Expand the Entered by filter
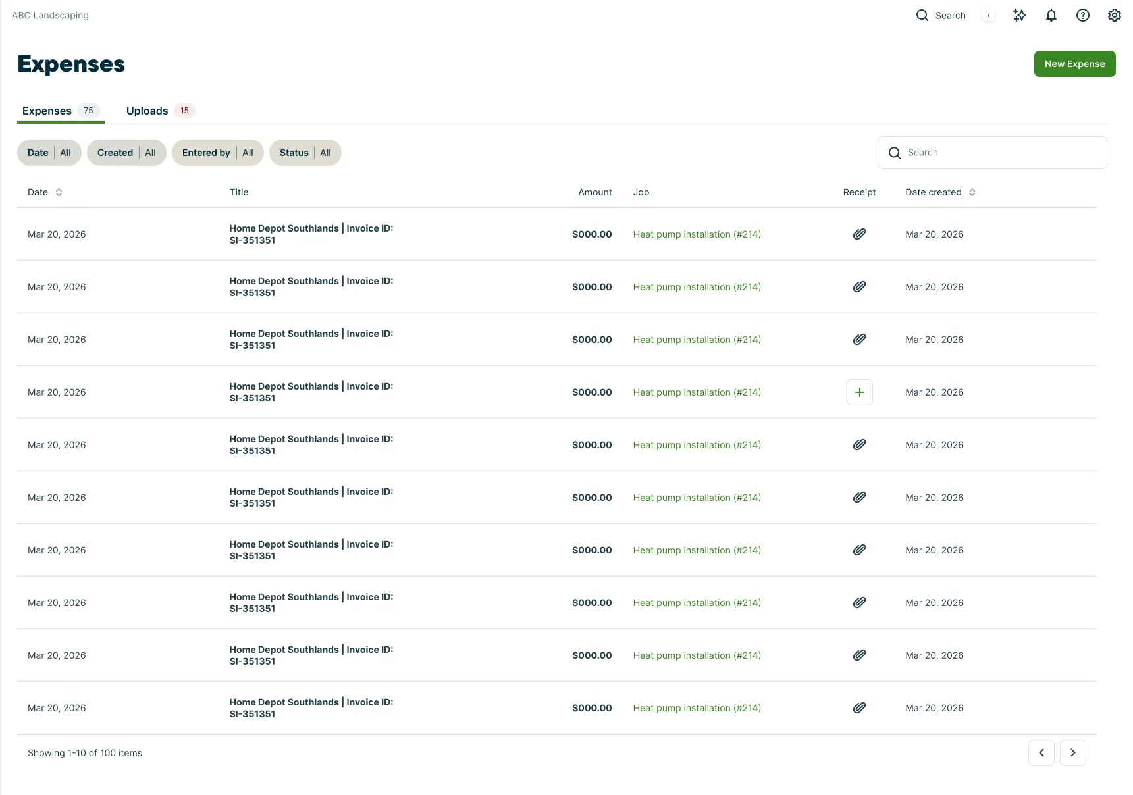Screen dimensions: 1133x795 click(218, 153)
